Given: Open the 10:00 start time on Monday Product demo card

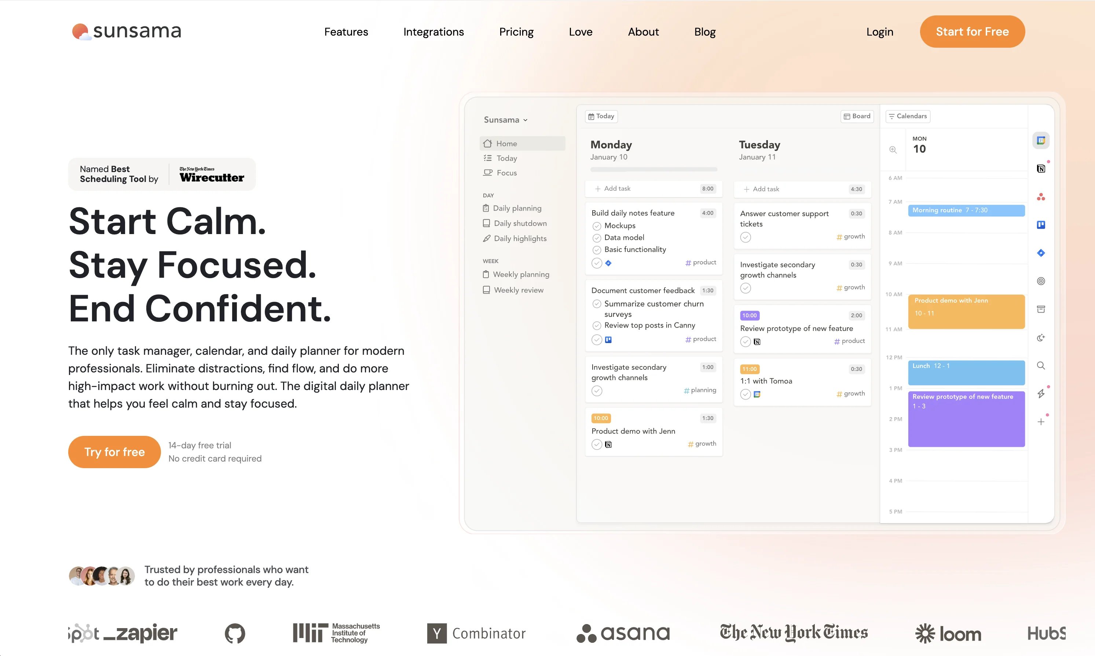Looking at the screenshot, I should [x=601, y=418].
